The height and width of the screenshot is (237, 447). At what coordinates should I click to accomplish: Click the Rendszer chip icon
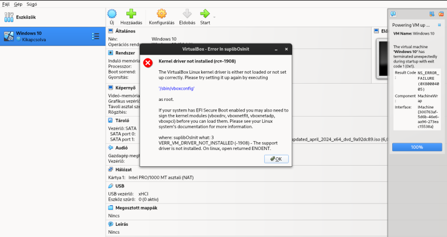(111, 53)
